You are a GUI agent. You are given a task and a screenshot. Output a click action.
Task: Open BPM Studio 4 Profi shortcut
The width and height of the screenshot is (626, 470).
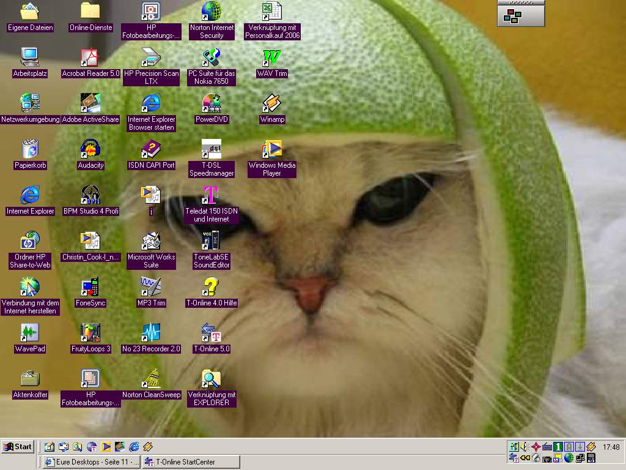(x=90, y=195)
